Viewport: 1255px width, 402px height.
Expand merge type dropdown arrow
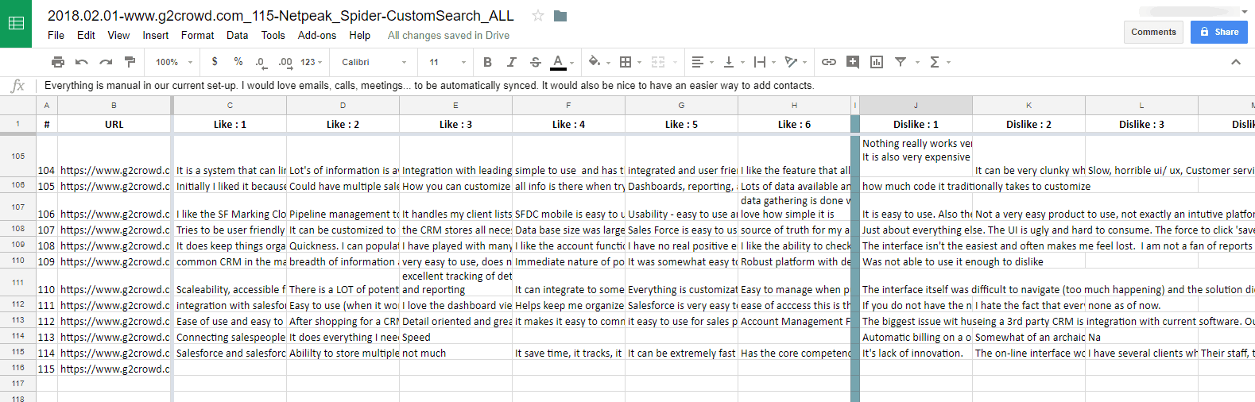click(675, 62)
